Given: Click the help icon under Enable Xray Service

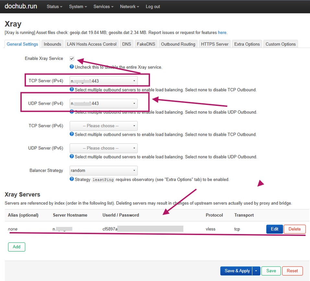Looking at the screenshot, I should click(72, 67).
